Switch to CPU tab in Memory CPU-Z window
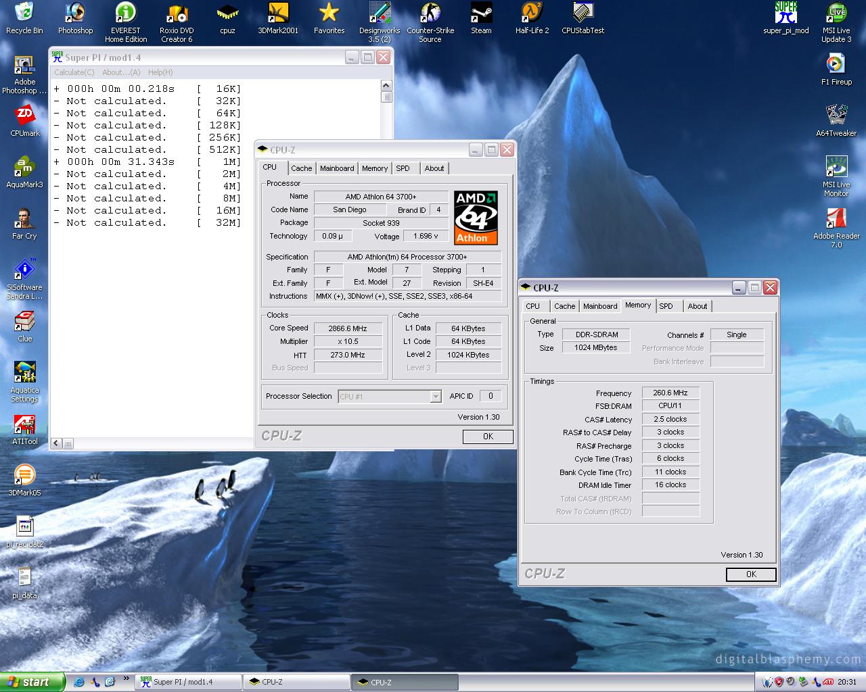 point(533,306)
